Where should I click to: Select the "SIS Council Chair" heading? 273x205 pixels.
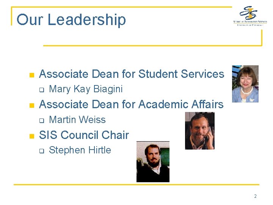coord(84,135)
